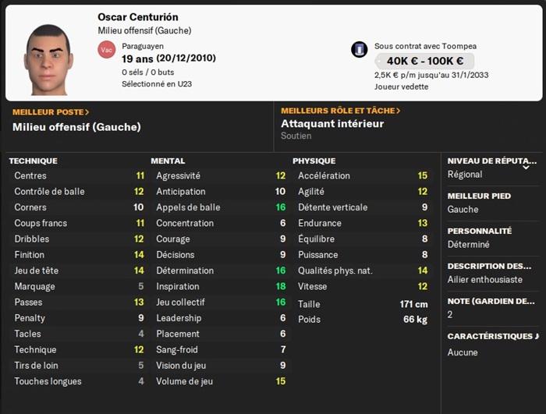Click the Mental column header

click(168, 161)
